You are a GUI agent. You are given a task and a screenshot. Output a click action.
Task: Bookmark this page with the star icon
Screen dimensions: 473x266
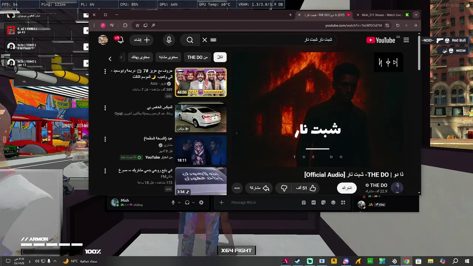[x=137, y=25]
